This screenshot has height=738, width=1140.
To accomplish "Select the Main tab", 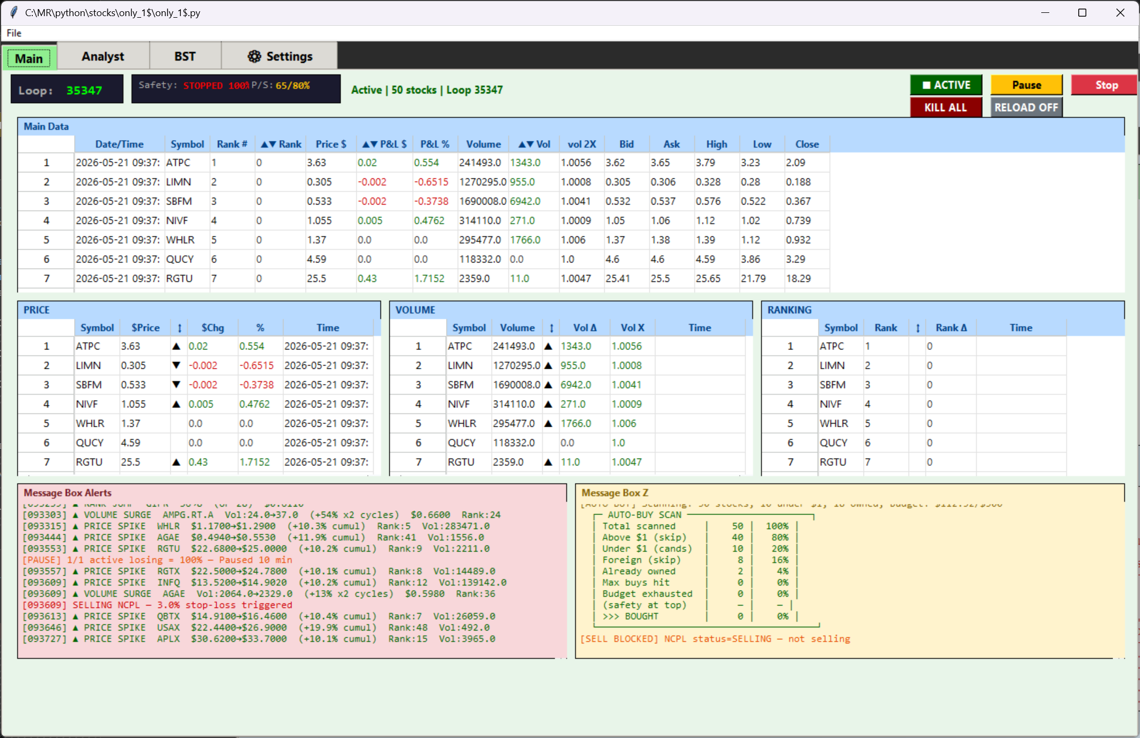I will [29, 58].
